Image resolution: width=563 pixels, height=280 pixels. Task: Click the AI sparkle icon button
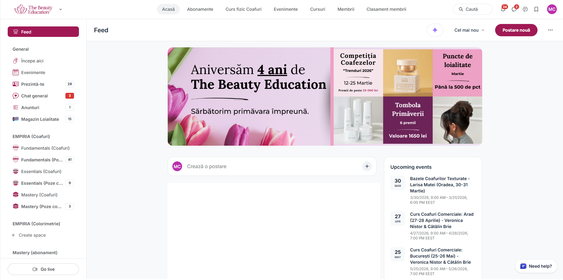(435, 30)
